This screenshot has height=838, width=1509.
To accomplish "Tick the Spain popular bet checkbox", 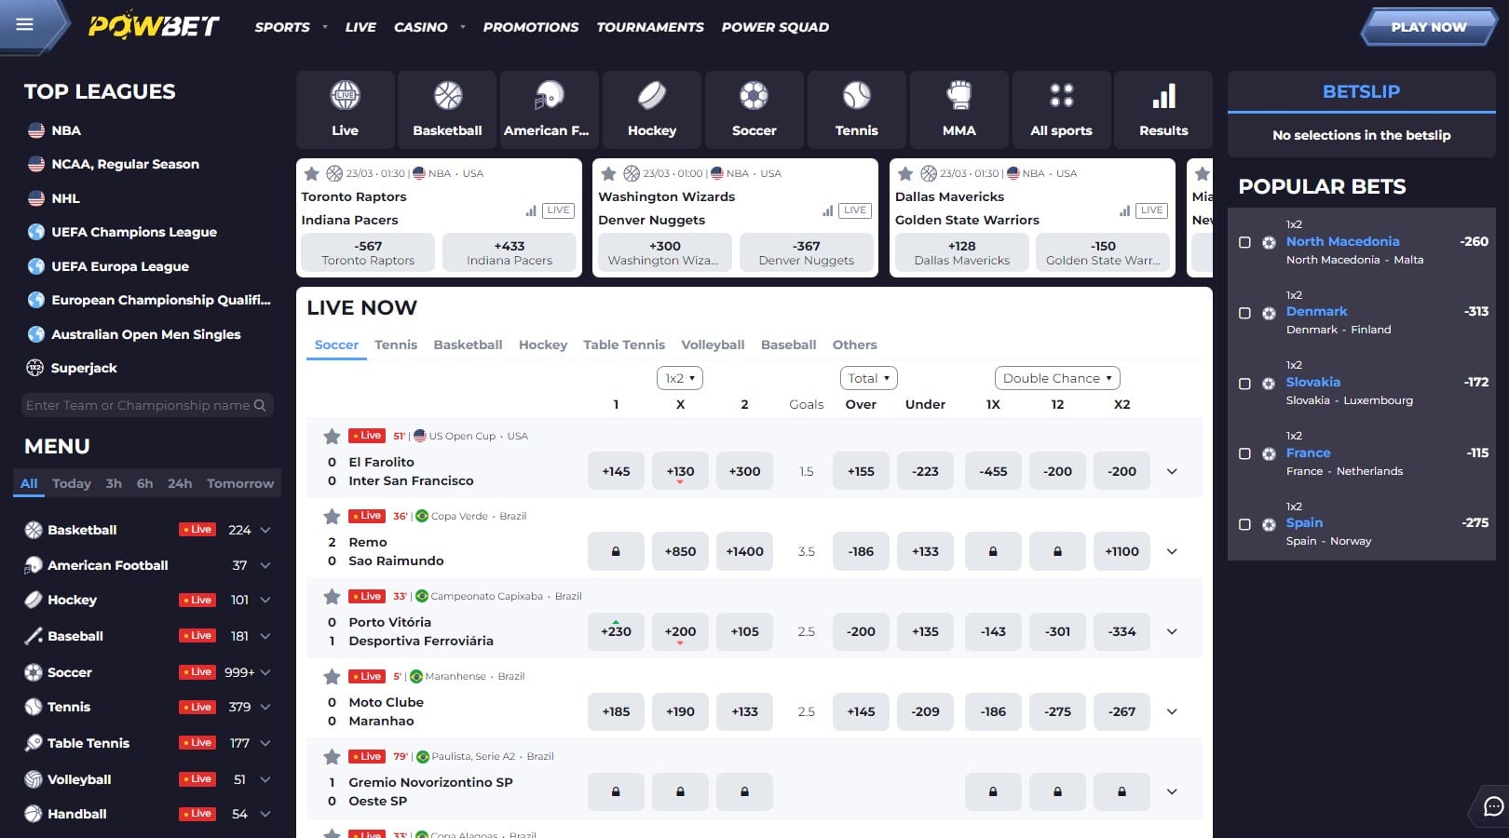I will [1244, 524].
